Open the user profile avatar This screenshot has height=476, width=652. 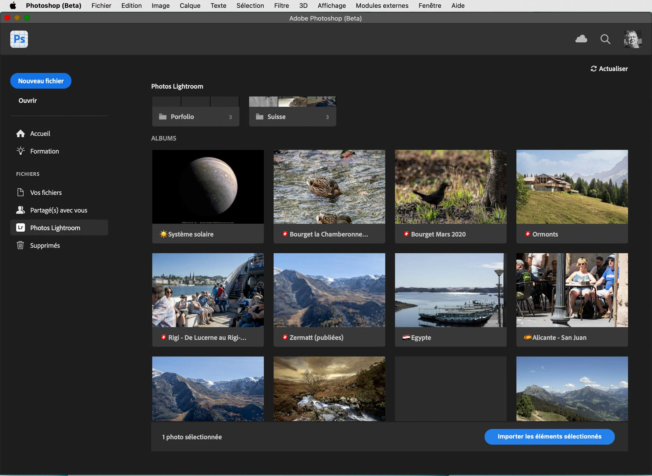[x=632, y=39]
